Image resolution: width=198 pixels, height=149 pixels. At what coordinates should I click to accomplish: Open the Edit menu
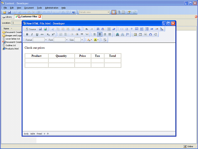(x=12, y=8)
